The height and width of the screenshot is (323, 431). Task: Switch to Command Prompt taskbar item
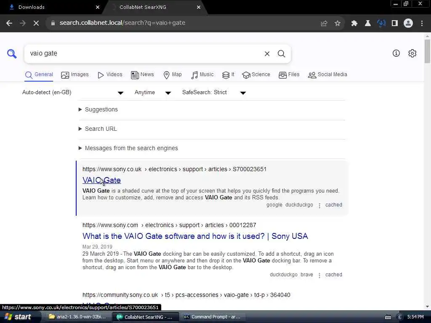point(212,317)
